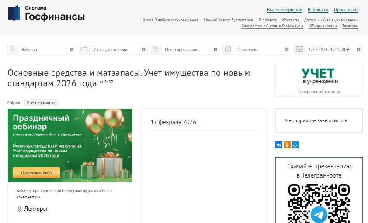Go to Все мероприятия in top menu
The width and height of the screenshot is (368, 223).
[x=285, y=10]
